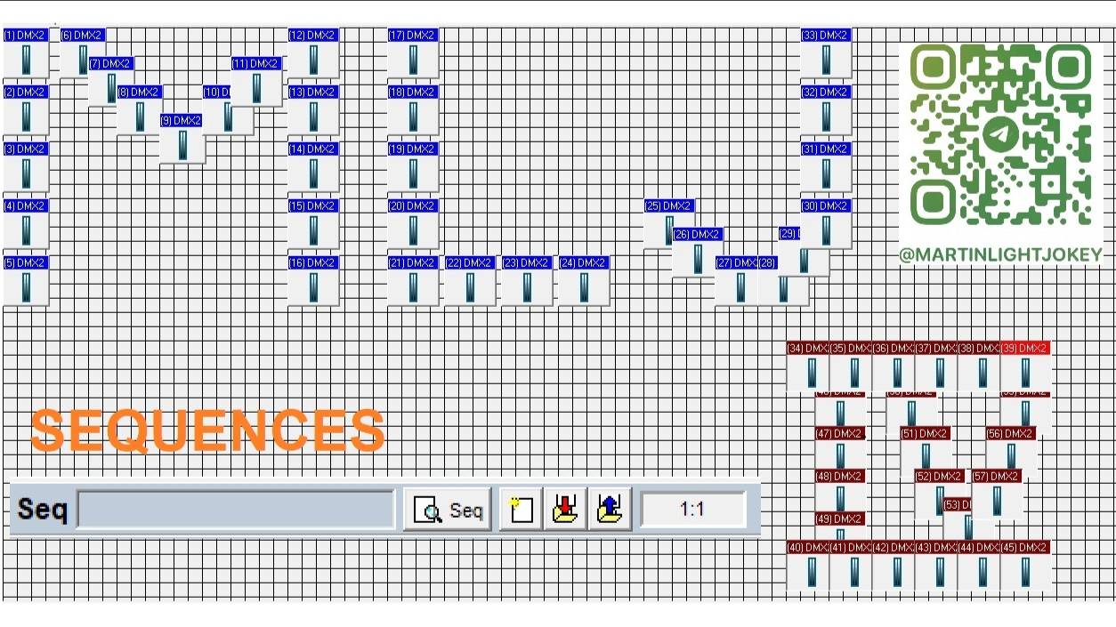This screenshot has width=1116, height=627.
Task: Select fixture icon (22) DMX2
Action: (470, 281)
